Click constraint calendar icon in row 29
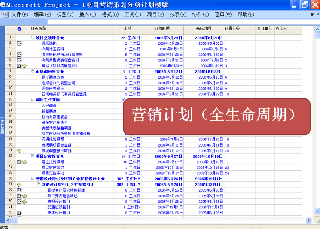The height and width of the screenshot is (229, 320). point(19,196)
